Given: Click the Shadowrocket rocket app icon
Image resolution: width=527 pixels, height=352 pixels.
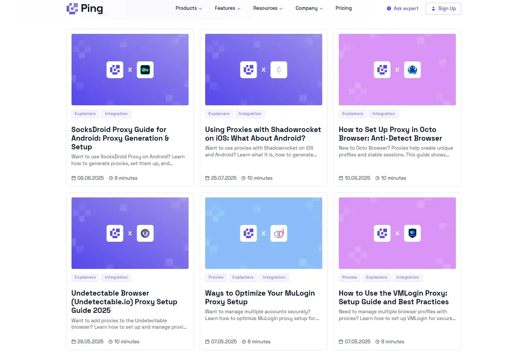Looking at the screenshot, I should tap(279, 70).
